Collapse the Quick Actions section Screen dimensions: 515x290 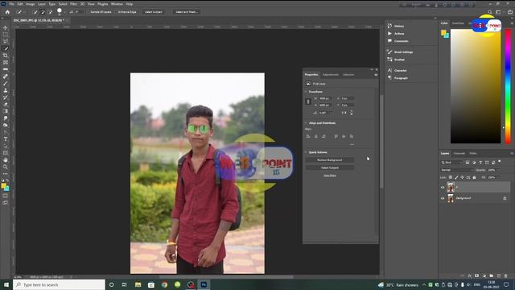point(306,152)
